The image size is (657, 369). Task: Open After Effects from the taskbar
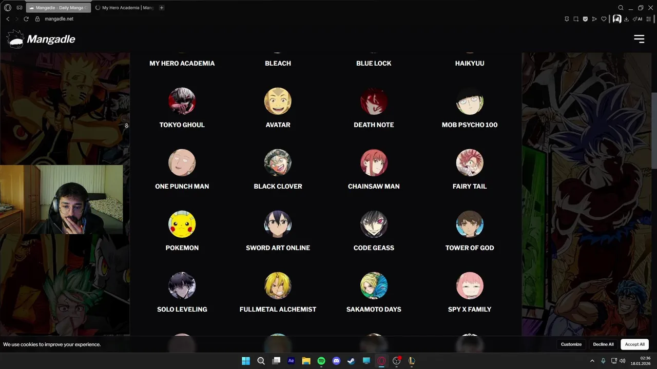(291, 361)
